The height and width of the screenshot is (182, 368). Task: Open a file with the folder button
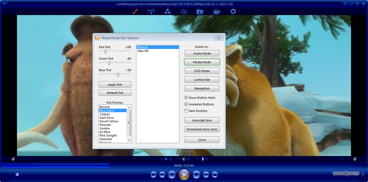[x=215, y=174]
